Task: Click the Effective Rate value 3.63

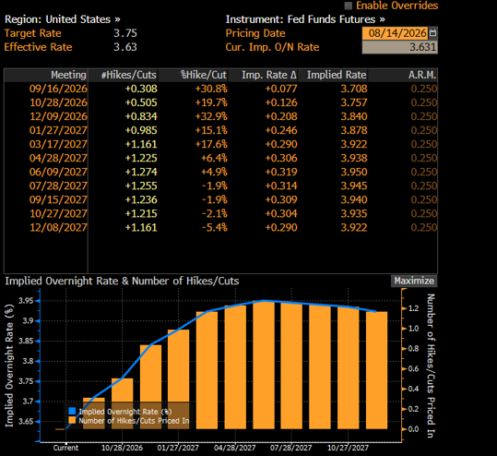Action: [125, 47]
